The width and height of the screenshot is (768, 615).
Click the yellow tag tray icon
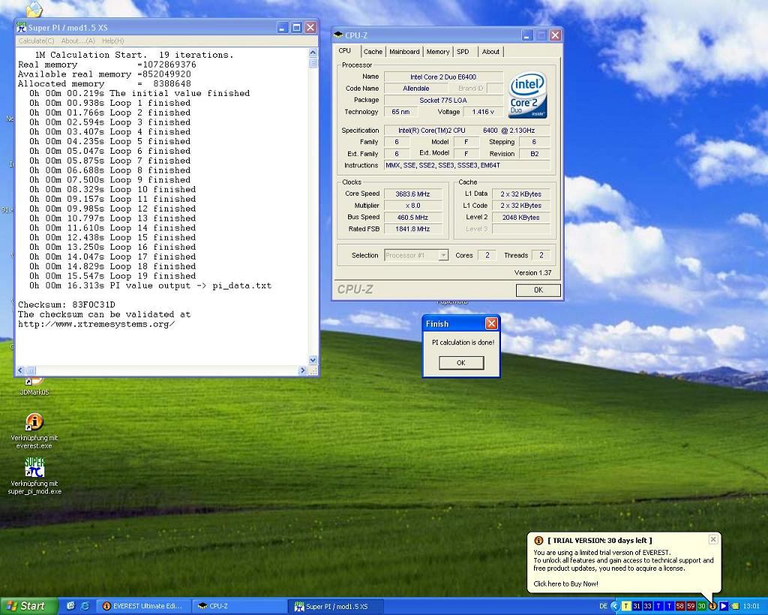point(735,606)
